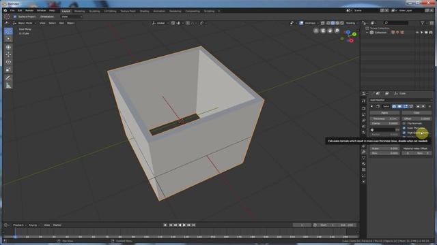Switch to the Sculpting workspace tab
437x245 pixels.
click(94, 11)
